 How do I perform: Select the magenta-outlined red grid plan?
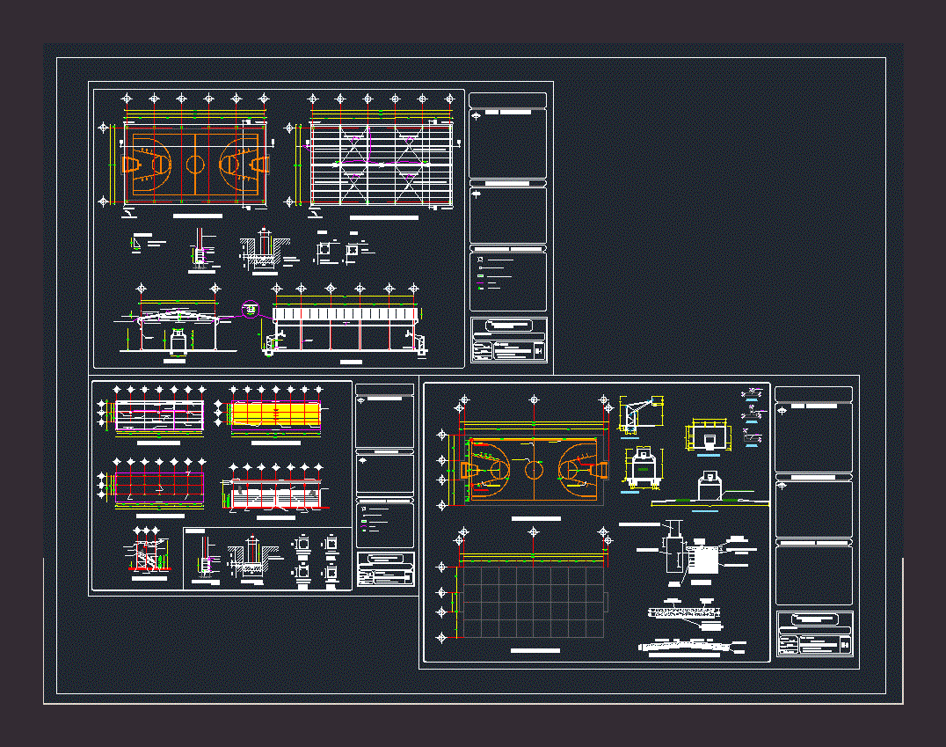point(159,486)
